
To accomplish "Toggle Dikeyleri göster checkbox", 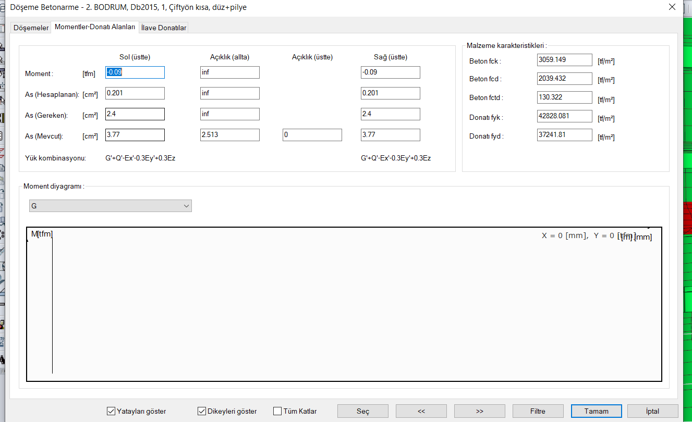I will (227, 411).
